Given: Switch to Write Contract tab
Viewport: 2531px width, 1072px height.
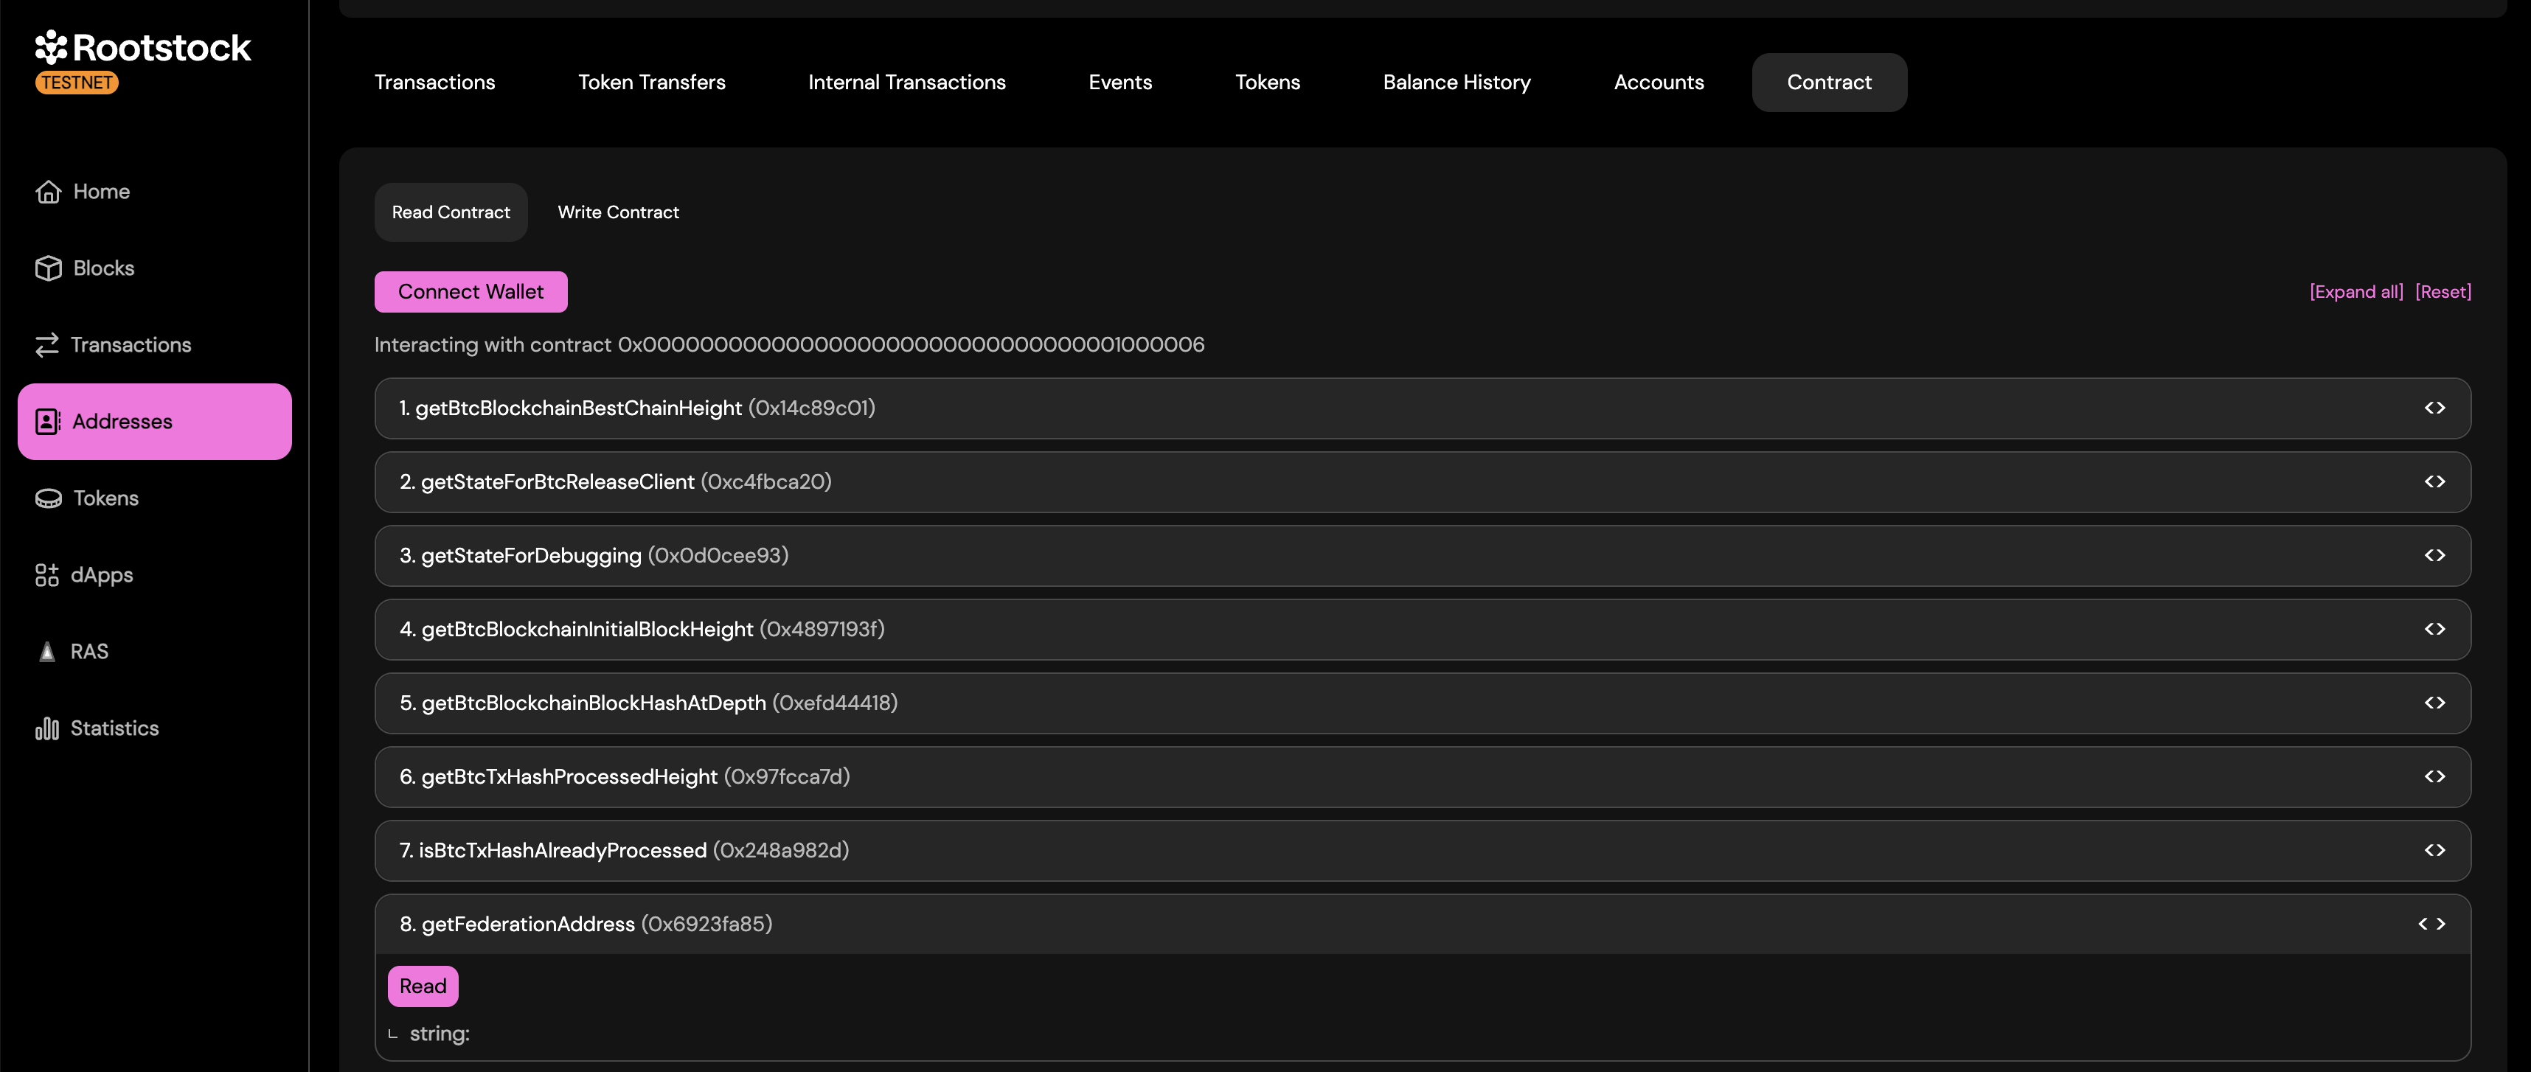Looking at the screenshot, I should pos(618,212).
